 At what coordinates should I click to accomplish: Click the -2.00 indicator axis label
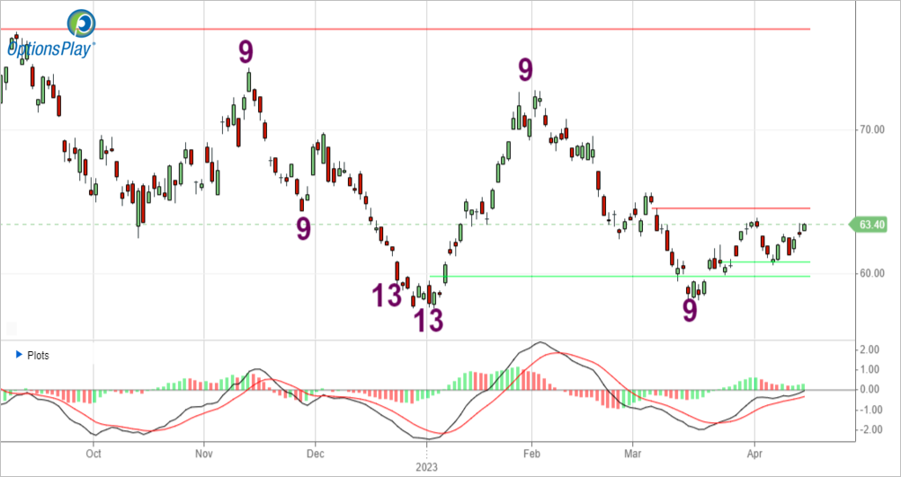[872, 430]
